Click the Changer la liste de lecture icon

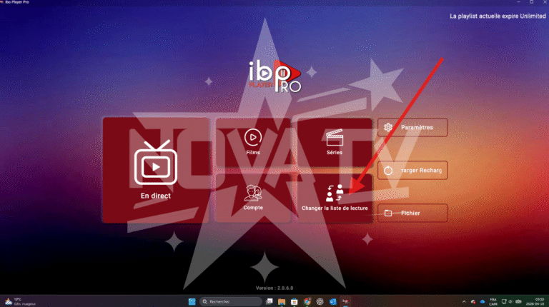335,193
